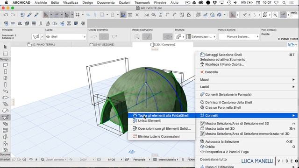Toggle Suspend Groups icon in toolbar

[123, 14]
